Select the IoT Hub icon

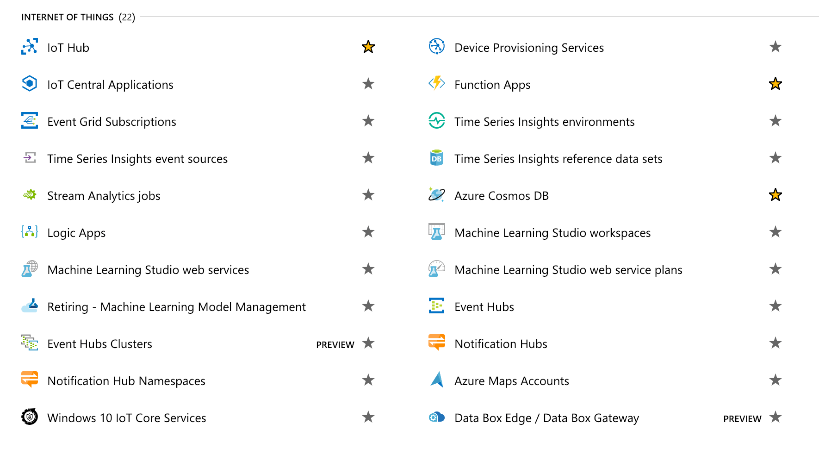[x=29, y=47]
